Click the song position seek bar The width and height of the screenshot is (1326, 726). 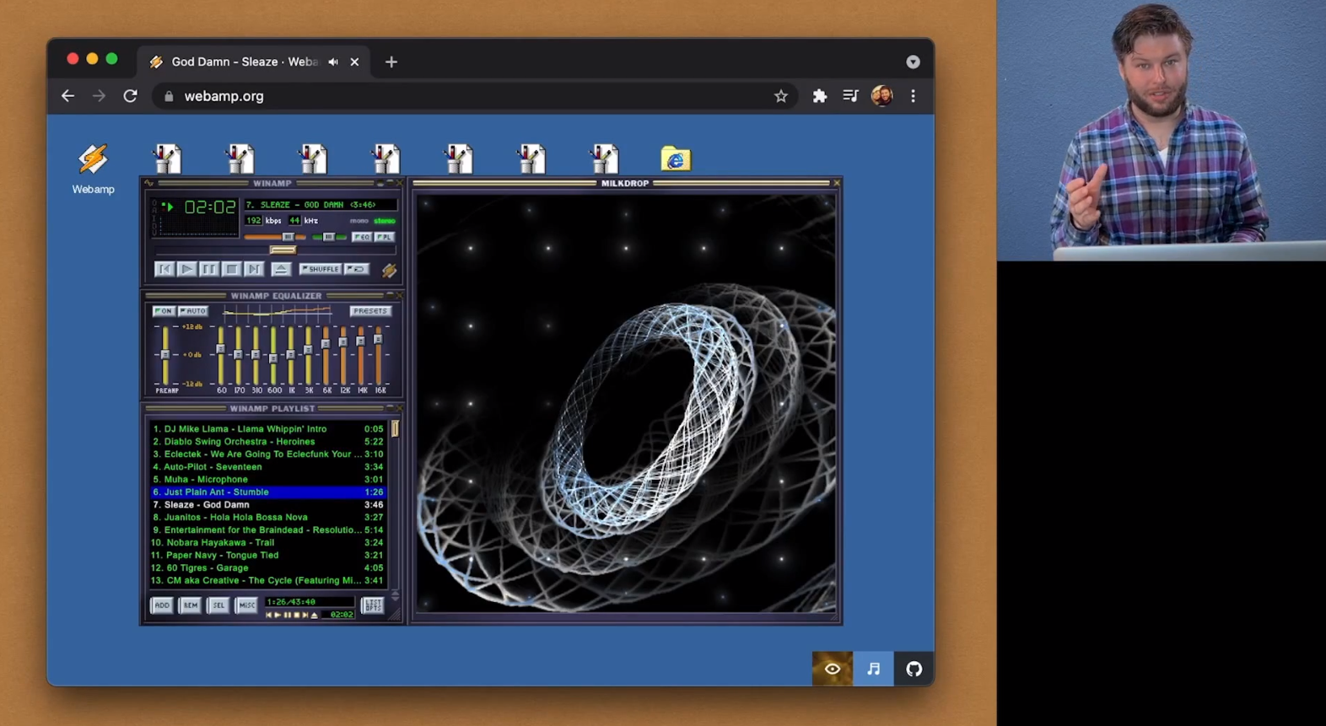coord(275,250)
